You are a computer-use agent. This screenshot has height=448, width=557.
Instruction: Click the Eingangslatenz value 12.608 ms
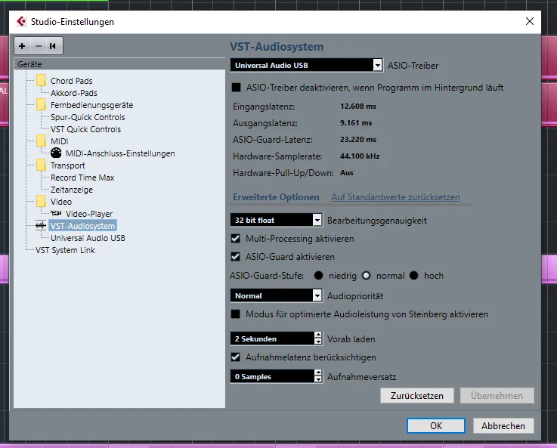coord(357,106)
